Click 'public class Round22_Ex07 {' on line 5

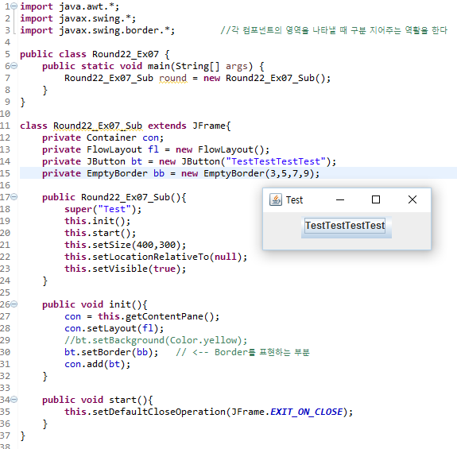95,54
